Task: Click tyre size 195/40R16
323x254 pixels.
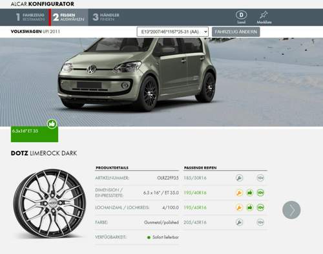Action: [195, 193]
